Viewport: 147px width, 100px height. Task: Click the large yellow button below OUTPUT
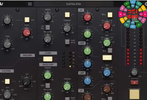[134, 94]
